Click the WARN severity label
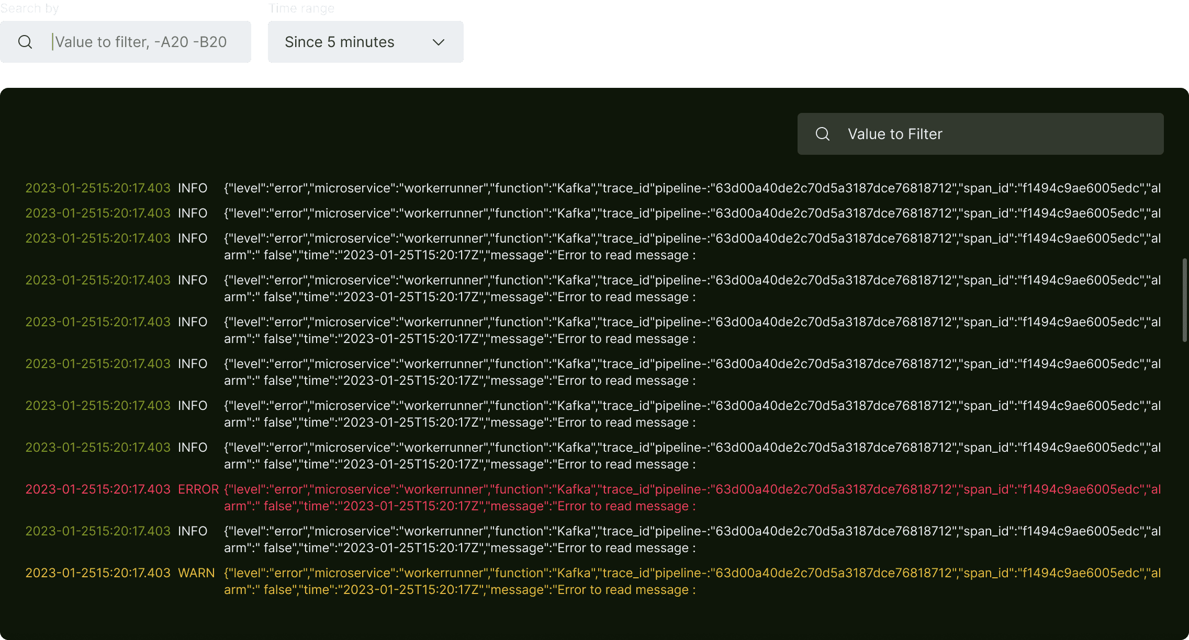Viewport: 1189px width, 640px height. click(195, 573)
